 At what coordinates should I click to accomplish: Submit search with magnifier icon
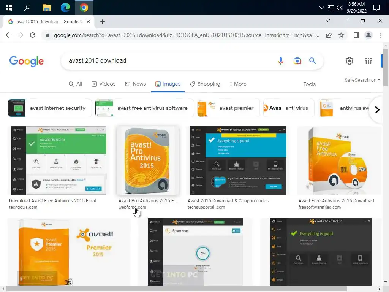[312, 60]
